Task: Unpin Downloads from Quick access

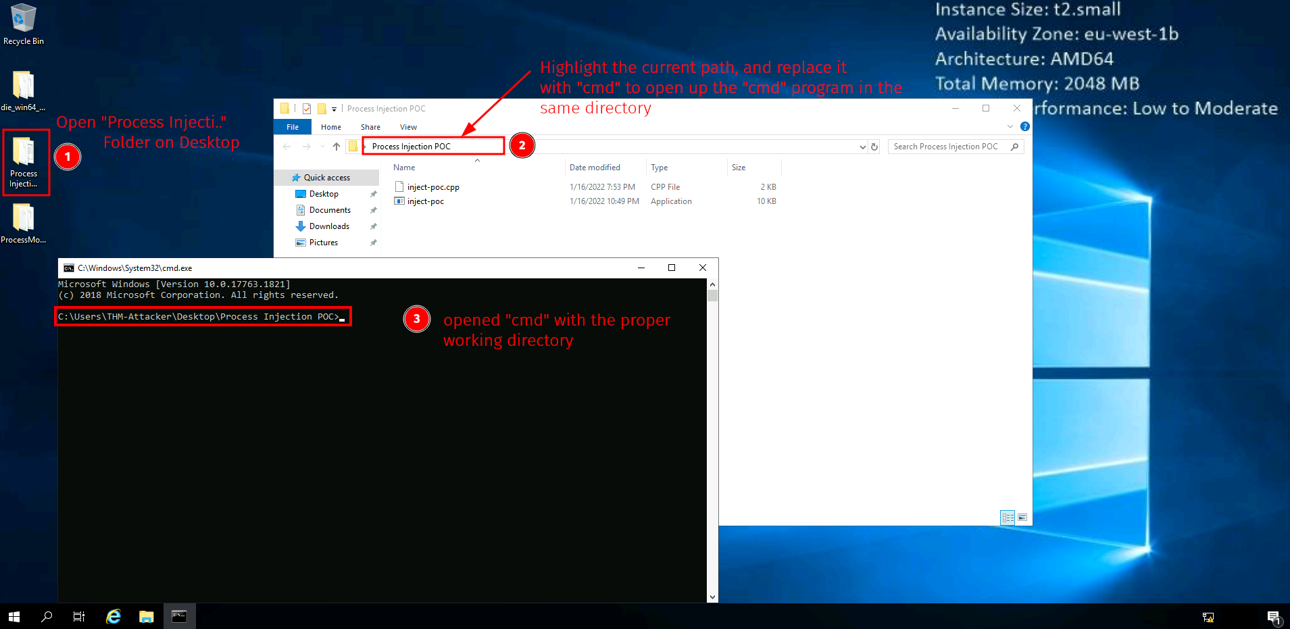Action: point(373,226)
